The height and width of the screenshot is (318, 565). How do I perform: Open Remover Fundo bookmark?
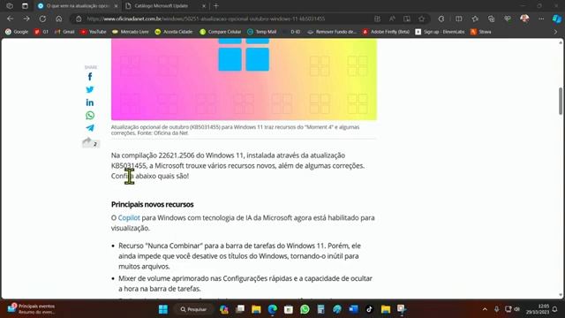pyautogui.click(x=332, y=32)
